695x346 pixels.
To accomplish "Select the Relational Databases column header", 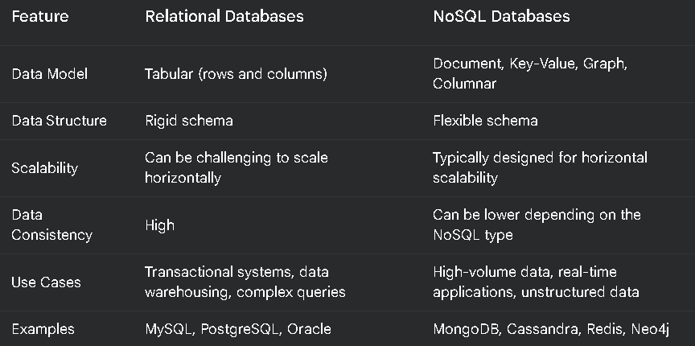I will click(x=224, y=16).
